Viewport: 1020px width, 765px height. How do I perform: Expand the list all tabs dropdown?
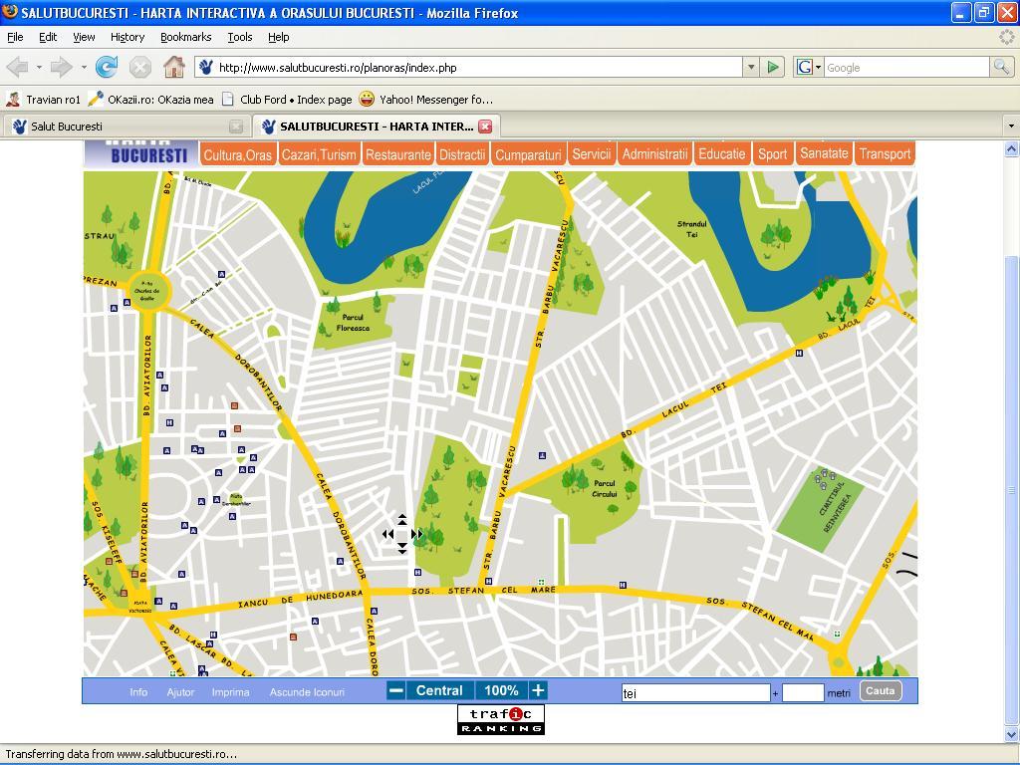pos(1011,127)
